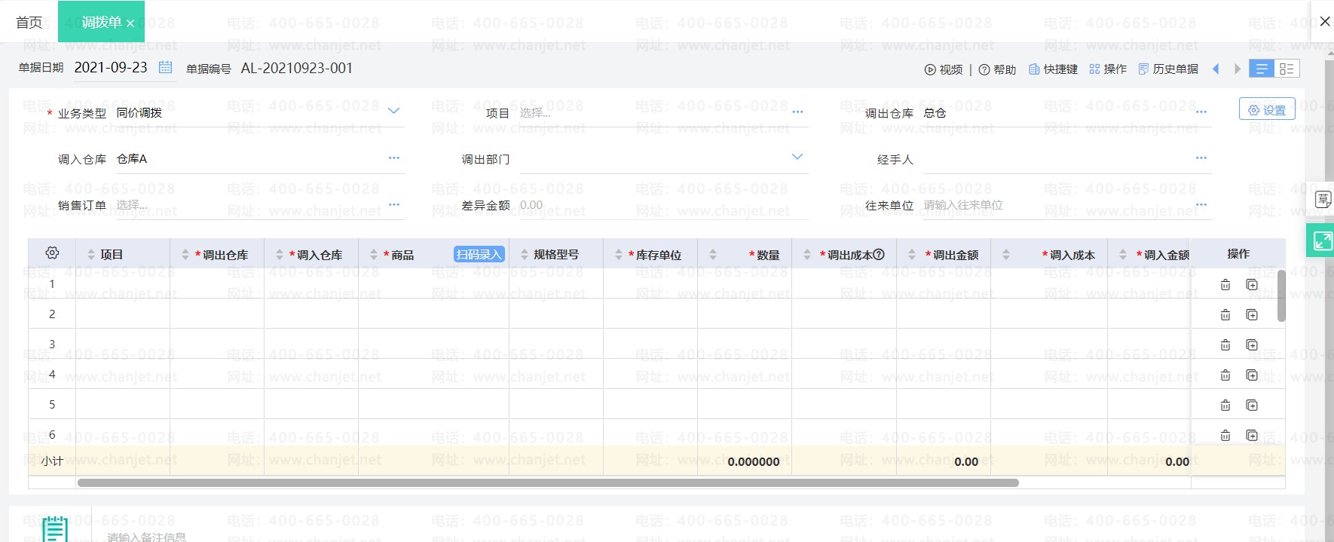Viewport: 1334px width, 542px height.
Task: Open the history documents view
Action: [1168, 69]
